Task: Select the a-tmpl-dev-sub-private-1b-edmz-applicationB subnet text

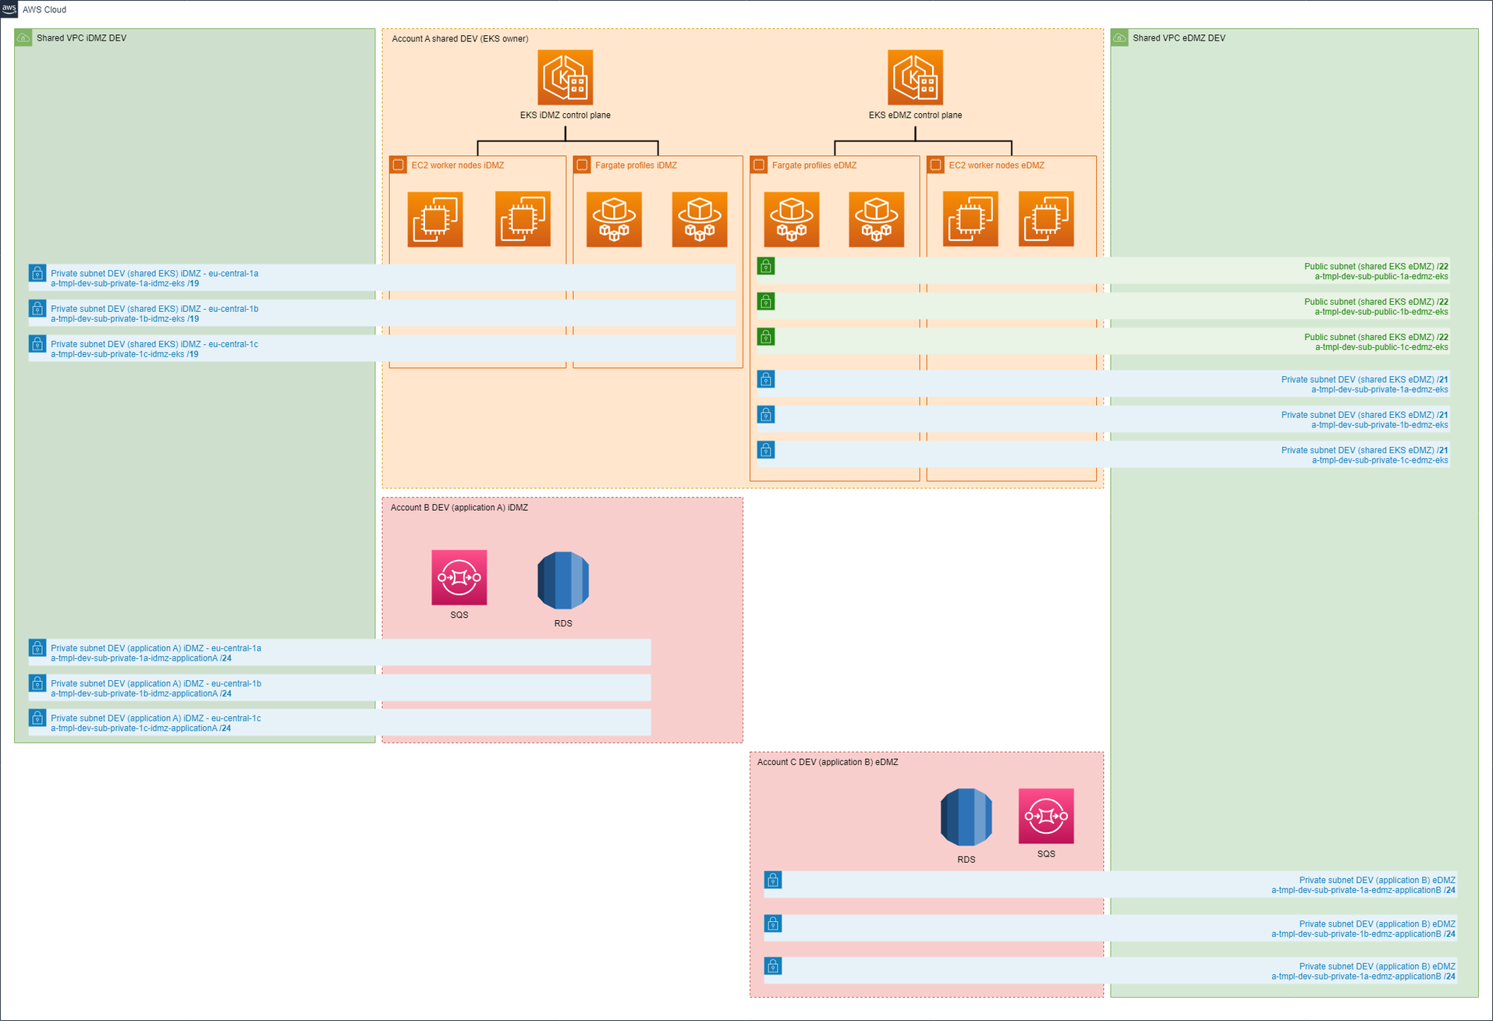Action: coord(1362,934)
